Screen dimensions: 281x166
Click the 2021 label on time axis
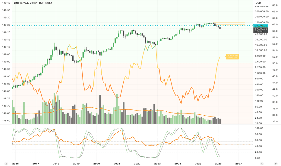(x=117, y=164)
